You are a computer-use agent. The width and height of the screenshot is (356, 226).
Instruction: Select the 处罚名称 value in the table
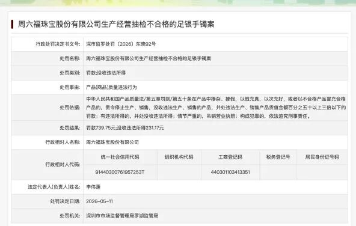(149, 58)
